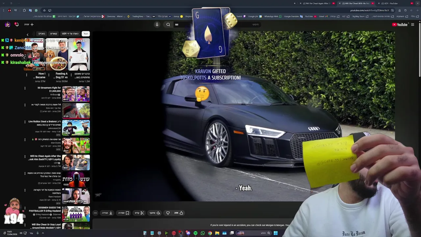Viewport: 421px width, 237px height.
Task: Open File Explorer from the taskbar
Action: 217,233
